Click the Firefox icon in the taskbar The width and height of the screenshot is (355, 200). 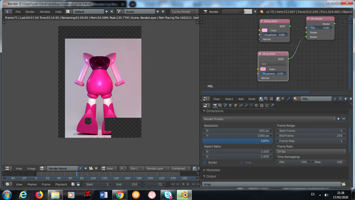(x=39, y=194)
